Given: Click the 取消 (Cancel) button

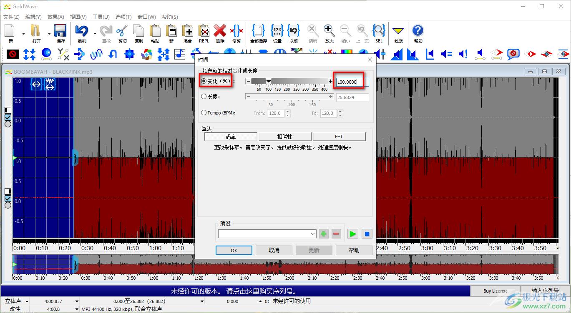Looking at the screenshot, I should point(274,250).
